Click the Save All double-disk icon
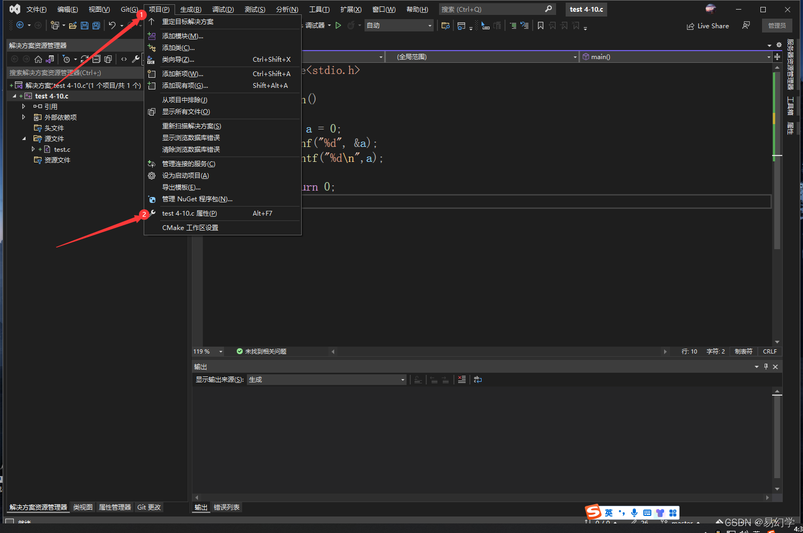 (96, 25)
